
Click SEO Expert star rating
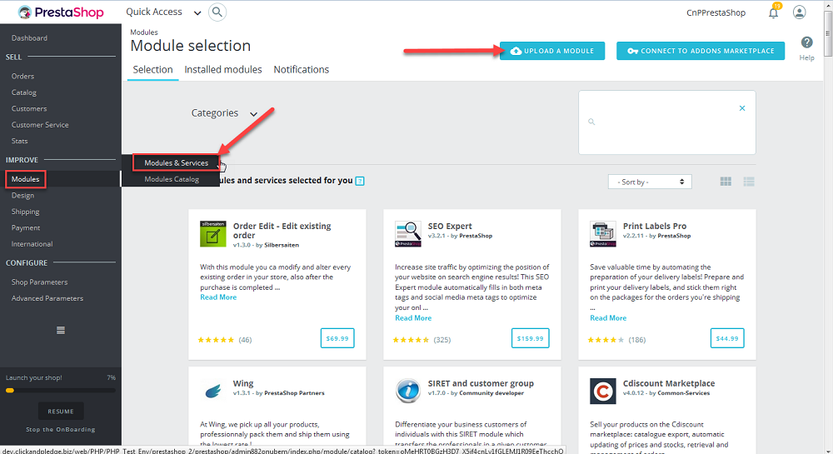tap(411, 340)
